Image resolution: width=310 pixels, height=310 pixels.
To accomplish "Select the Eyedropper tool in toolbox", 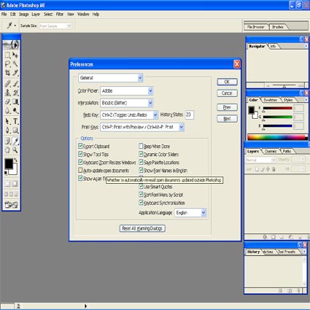I will tap(15, 141).
